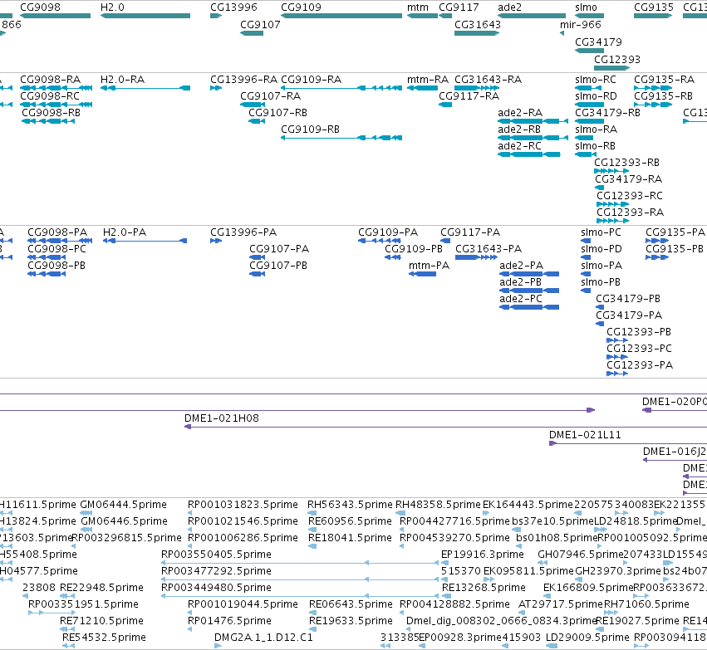Click the ade2-PC protein label
Screen dimensions: 707x650
pos(521,299)
